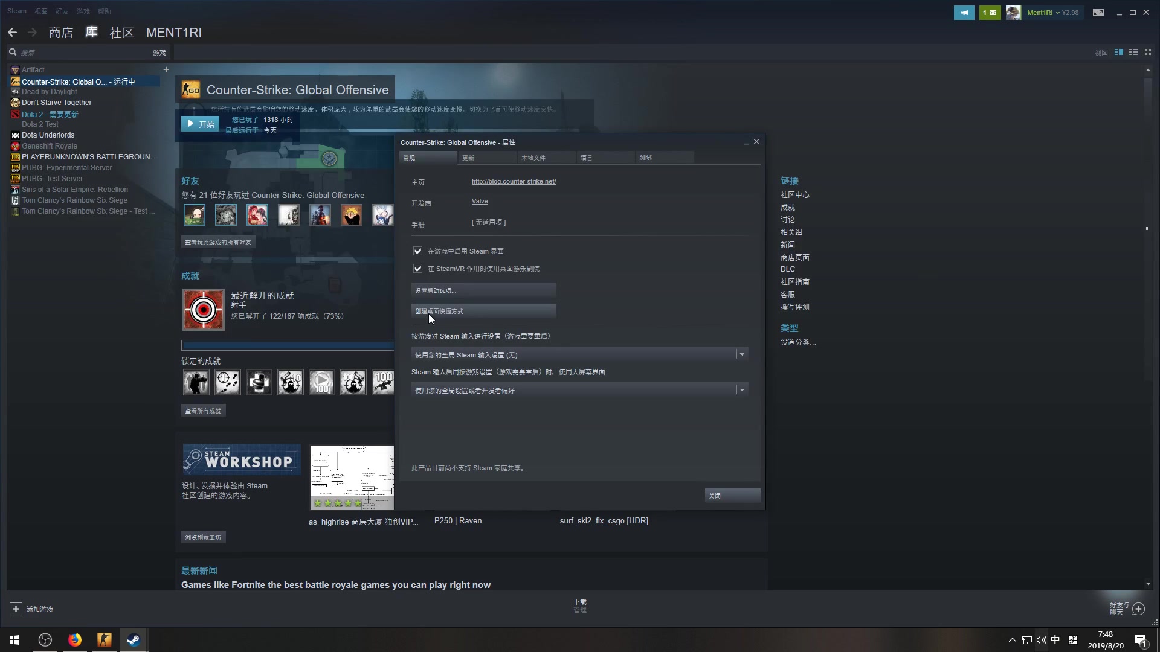The image size is (1160, 652).
Task: Click the first friend avatar in the friends row
Action: (195, 215)
